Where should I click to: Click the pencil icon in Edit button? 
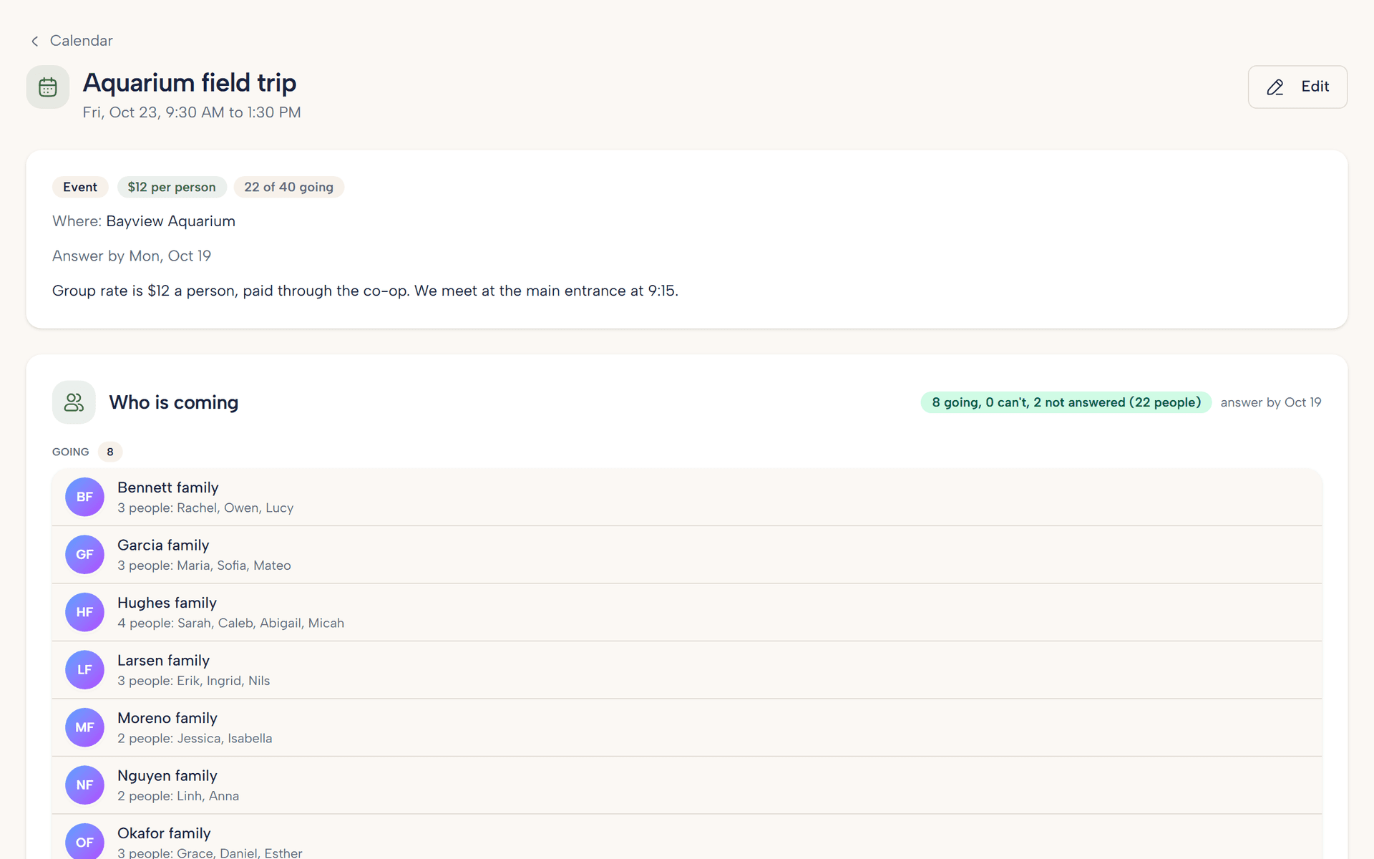1275,87
